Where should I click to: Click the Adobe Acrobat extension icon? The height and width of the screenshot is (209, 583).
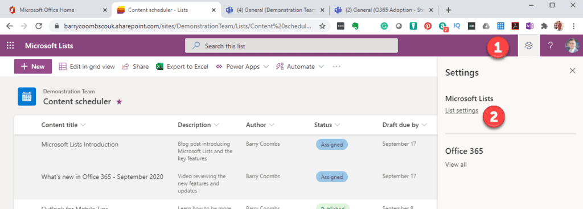(x=515, y=26)
